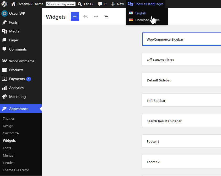Screen dimensions: 221x176
Task: Click the OceanWP Theme site name
Action: [30, 4]
